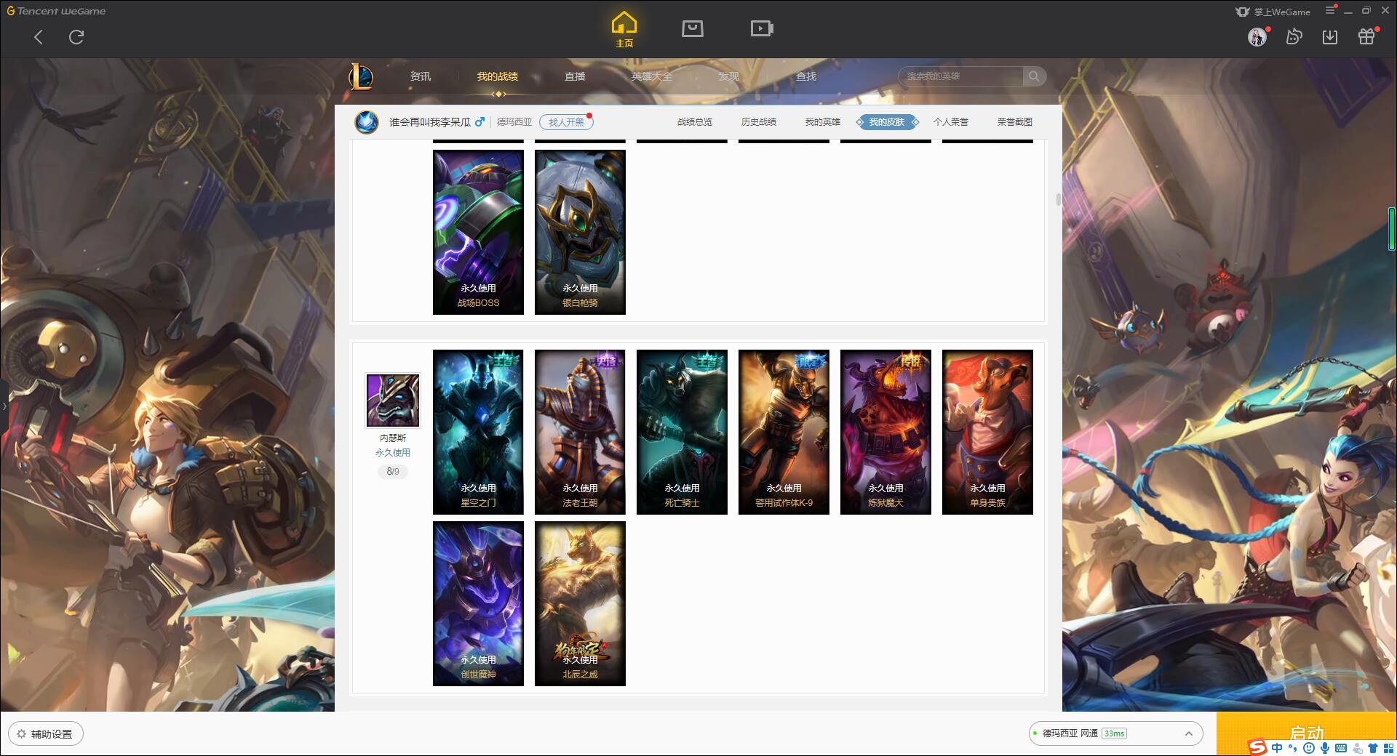Open the 历史战绩 sub-tab
1397x756 pixels.
(759, 122)
